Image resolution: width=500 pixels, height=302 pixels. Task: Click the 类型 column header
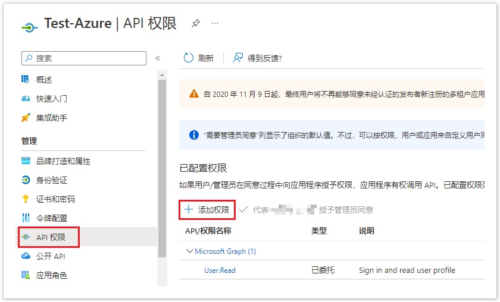(x=319, y=231)
